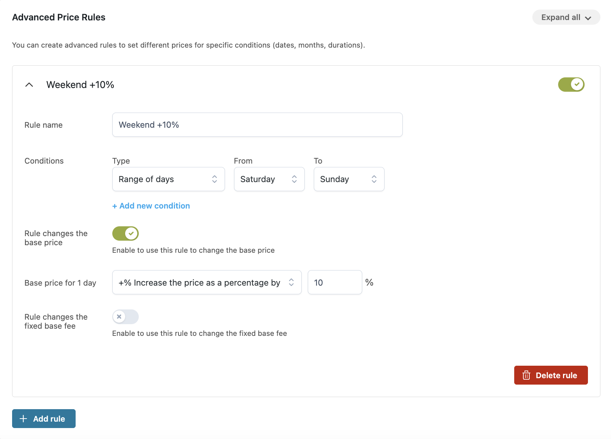Image resolution: width=611 pixels, height=439 pixels.
Task: Click the chevron beside Expand all
Action: tap(588, 18)
